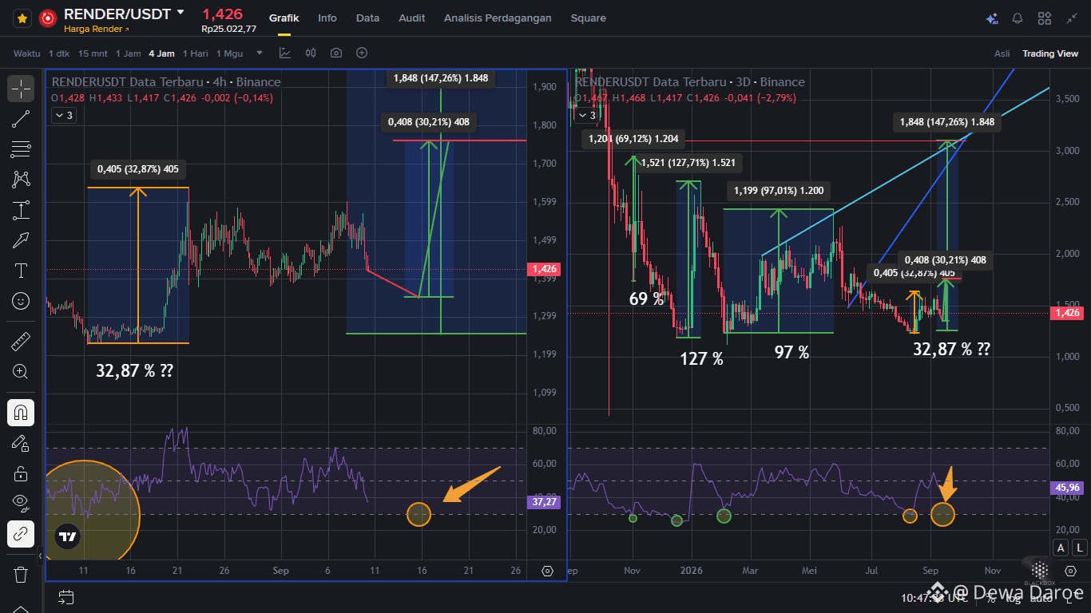Open the Harga Render link
The height and width of the screenshot is (613, 1091).
tap(96, 29)
